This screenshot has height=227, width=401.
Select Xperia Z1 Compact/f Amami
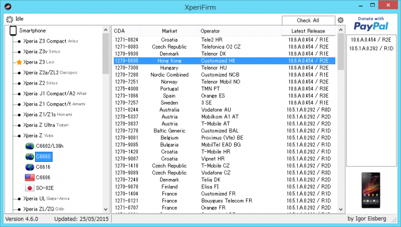54,104
